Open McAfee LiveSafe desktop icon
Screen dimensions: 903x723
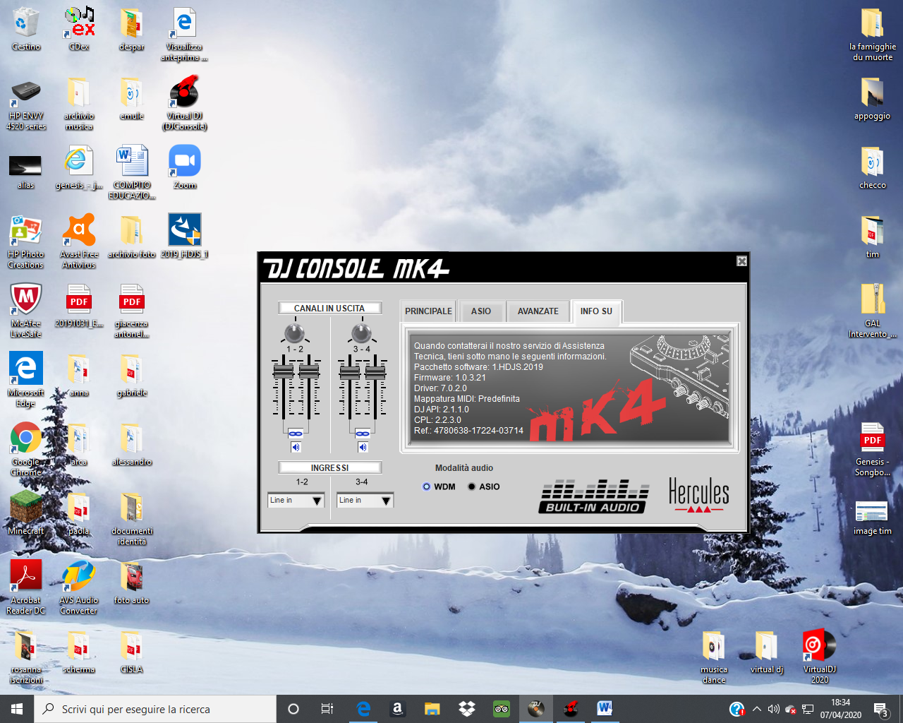(26, 311)
